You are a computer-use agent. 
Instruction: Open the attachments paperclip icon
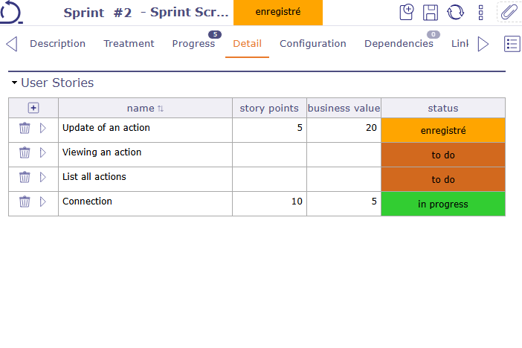click(509, 13)
